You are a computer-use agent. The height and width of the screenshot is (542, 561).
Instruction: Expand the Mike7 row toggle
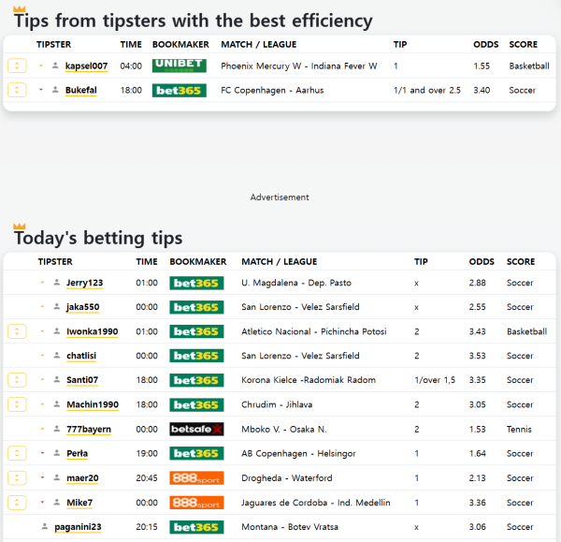click(17, 503)
